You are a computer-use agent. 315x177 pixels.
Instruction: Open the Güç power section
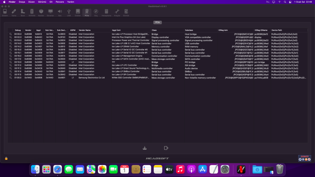point(96,13)
